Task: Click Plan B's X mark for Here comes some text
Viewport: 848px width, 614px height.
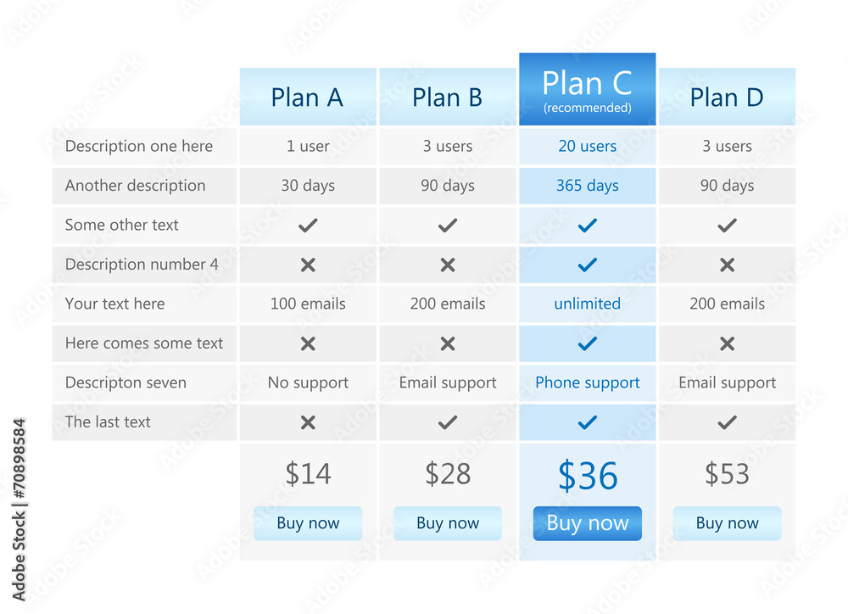Action: pos(448,343)
